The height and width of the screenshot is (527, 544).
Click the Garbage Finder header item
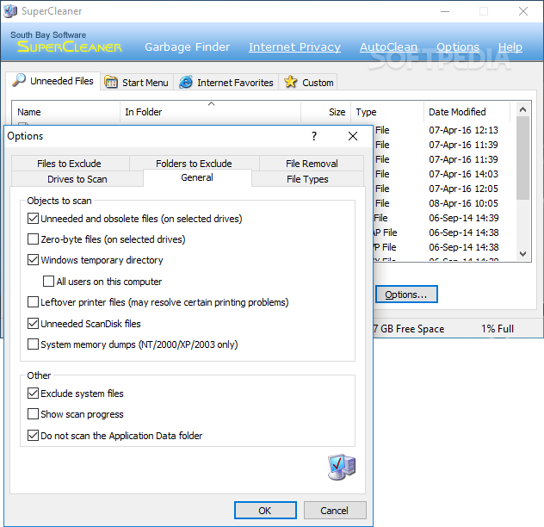click(187, 46)
